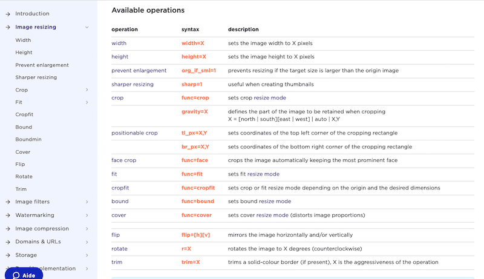Viewport: 484px width, 279px height.
Task: Click the func=cropfit syntax text
Action: (198, 188)
